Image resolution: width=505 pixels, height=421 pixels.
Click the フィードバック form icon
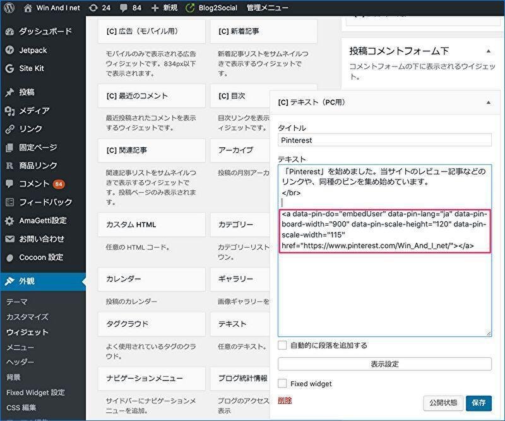click(x=9, y=202)
